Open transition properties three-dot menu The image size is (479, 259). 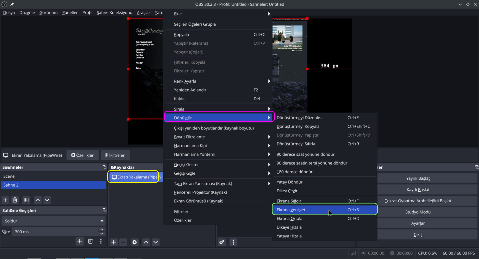pos(101,241)
